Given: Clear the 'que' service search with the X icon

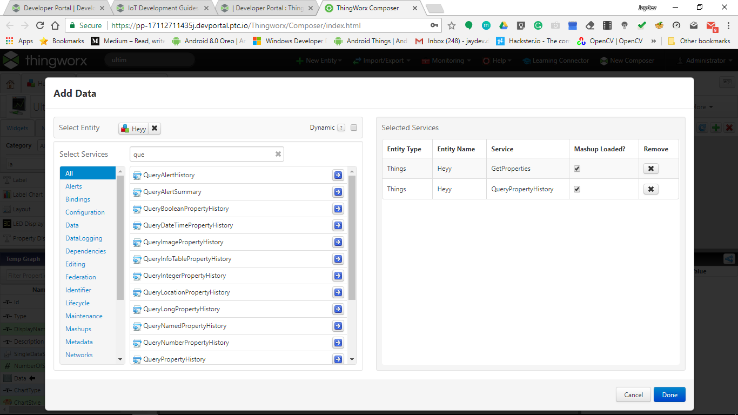Looking at the screenshot, I should 278,154.
